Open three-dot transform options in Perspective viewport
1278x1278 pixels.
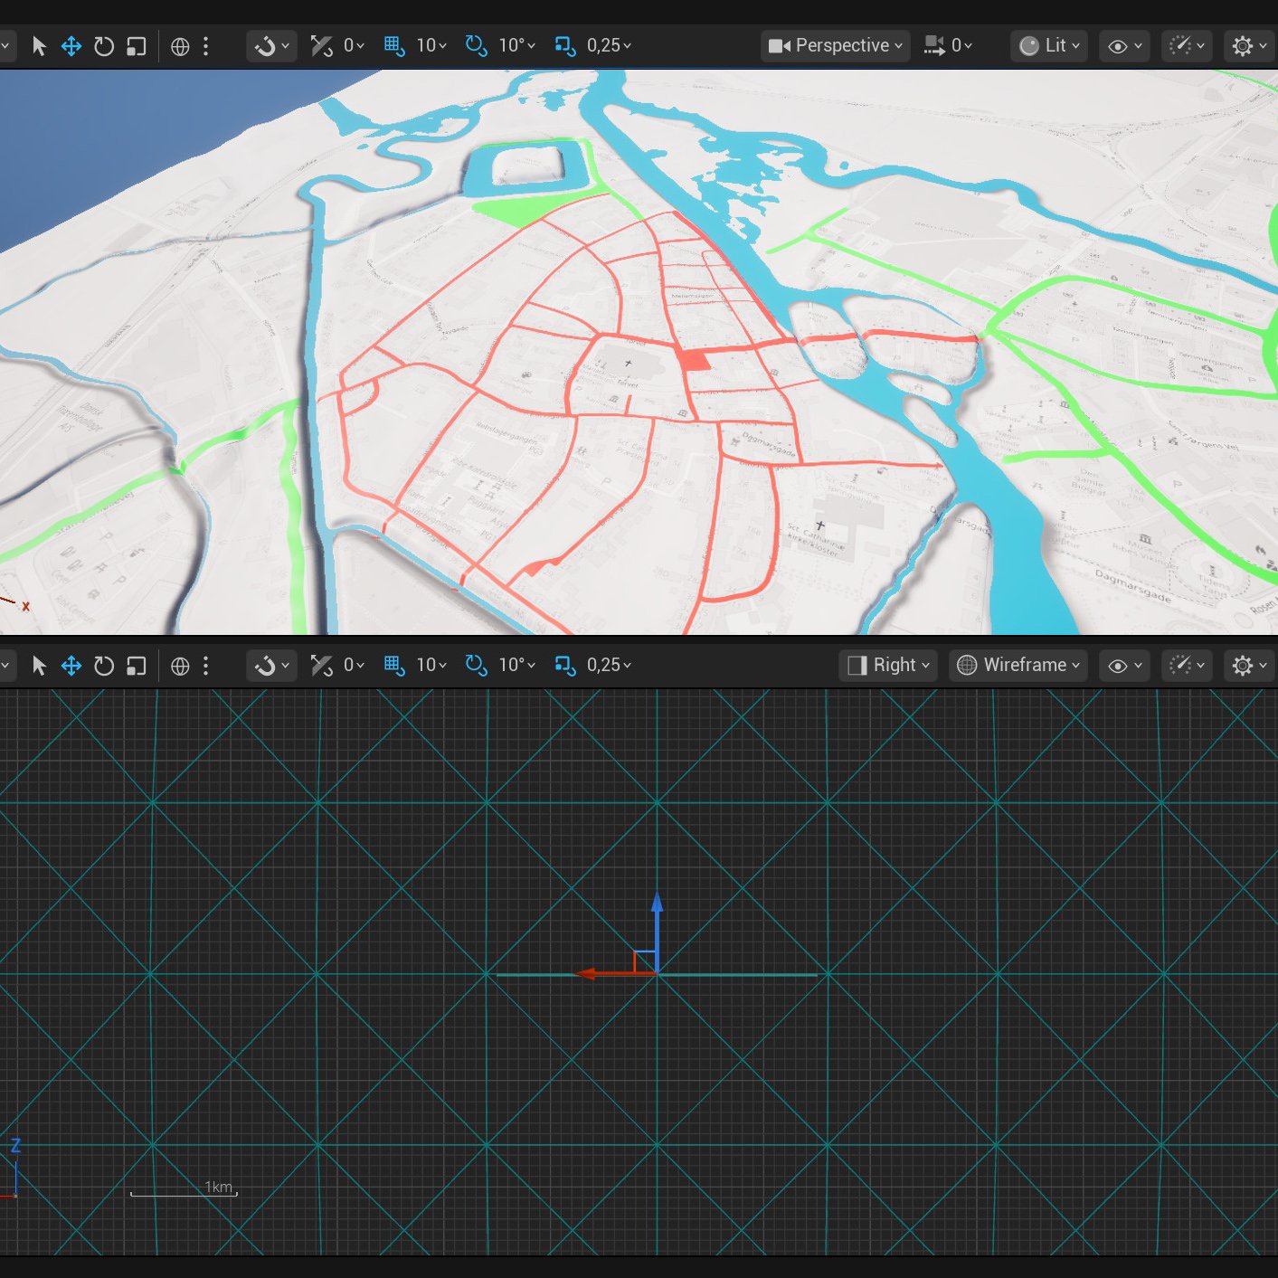click(x=206, y=46)
